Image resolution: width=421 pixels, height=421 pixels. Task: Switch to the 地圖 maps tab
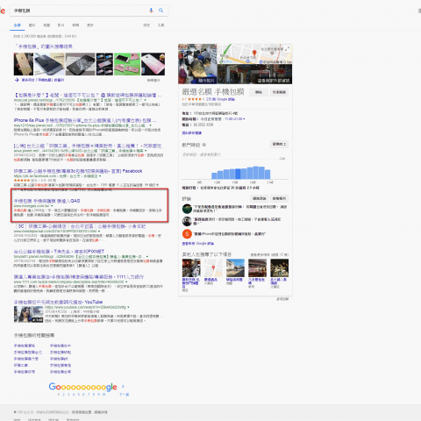click(46, 25)
